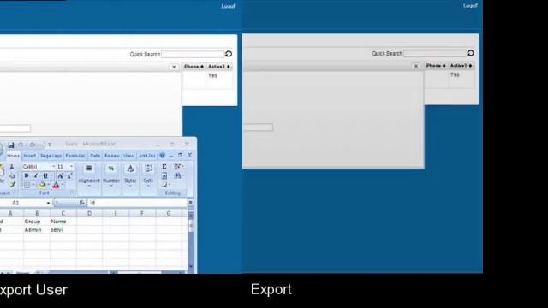Switch to the Add-Ins ribbon tab
The image size is (548, 308).
coord(146,156)
